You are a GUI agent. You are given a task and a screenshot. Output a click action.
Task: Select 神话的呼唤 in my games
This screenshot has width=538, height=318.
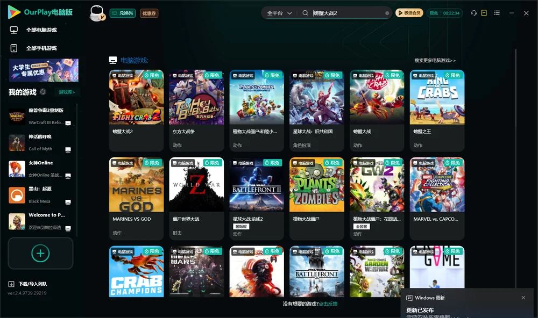(40, 143)
